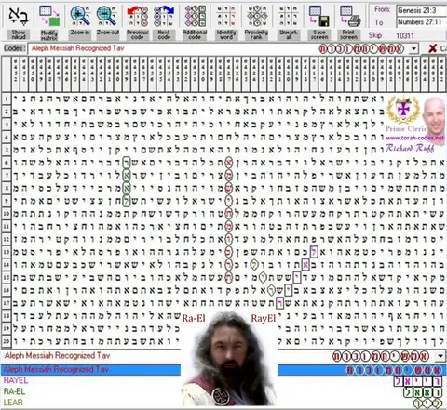Click the Save screen icon
The image size is (447, 410).
point(319,17)
